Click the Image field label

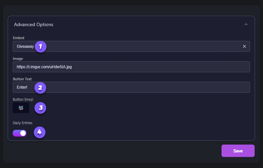[18, 59]
